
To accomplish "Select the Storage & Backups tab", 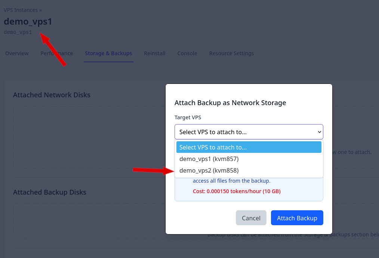I will point(108,53).
